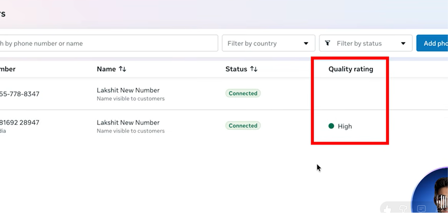Click the High quality rating value

345,126
